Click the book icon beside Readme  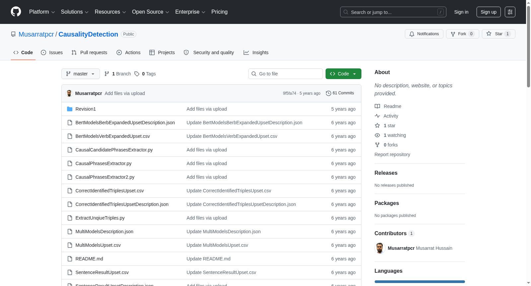click(377, 106)
